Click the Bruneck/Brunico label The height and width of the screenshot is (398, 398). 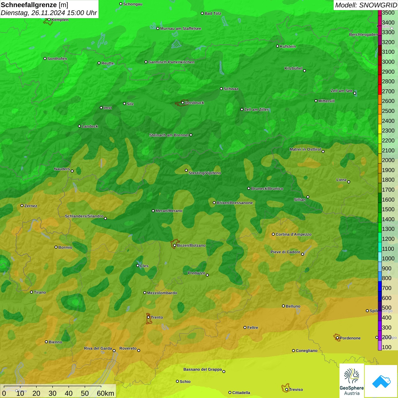[x=267, y=188]
